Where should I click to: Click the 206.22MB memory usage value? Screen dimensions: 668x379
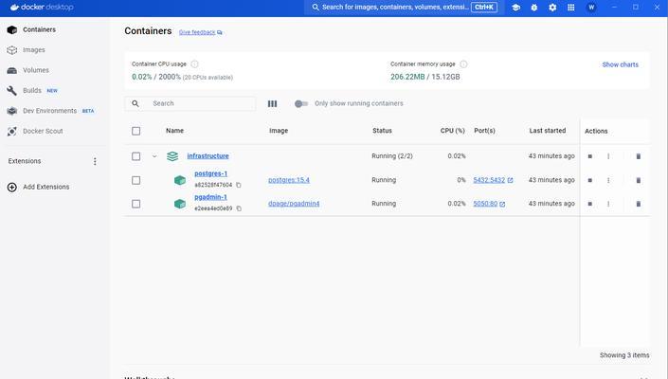coord(407,77)
